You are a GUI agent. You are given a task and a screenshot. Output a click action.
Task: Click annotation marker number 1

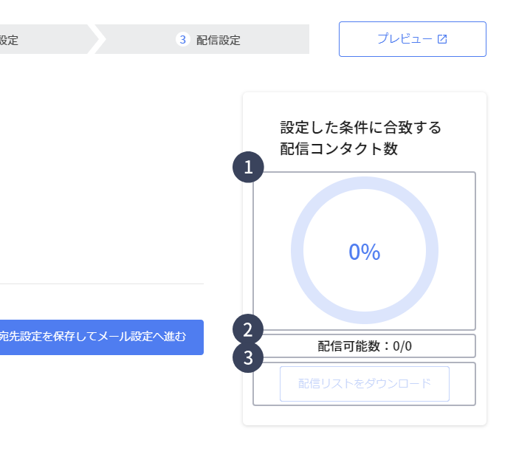tap(248, 167)
